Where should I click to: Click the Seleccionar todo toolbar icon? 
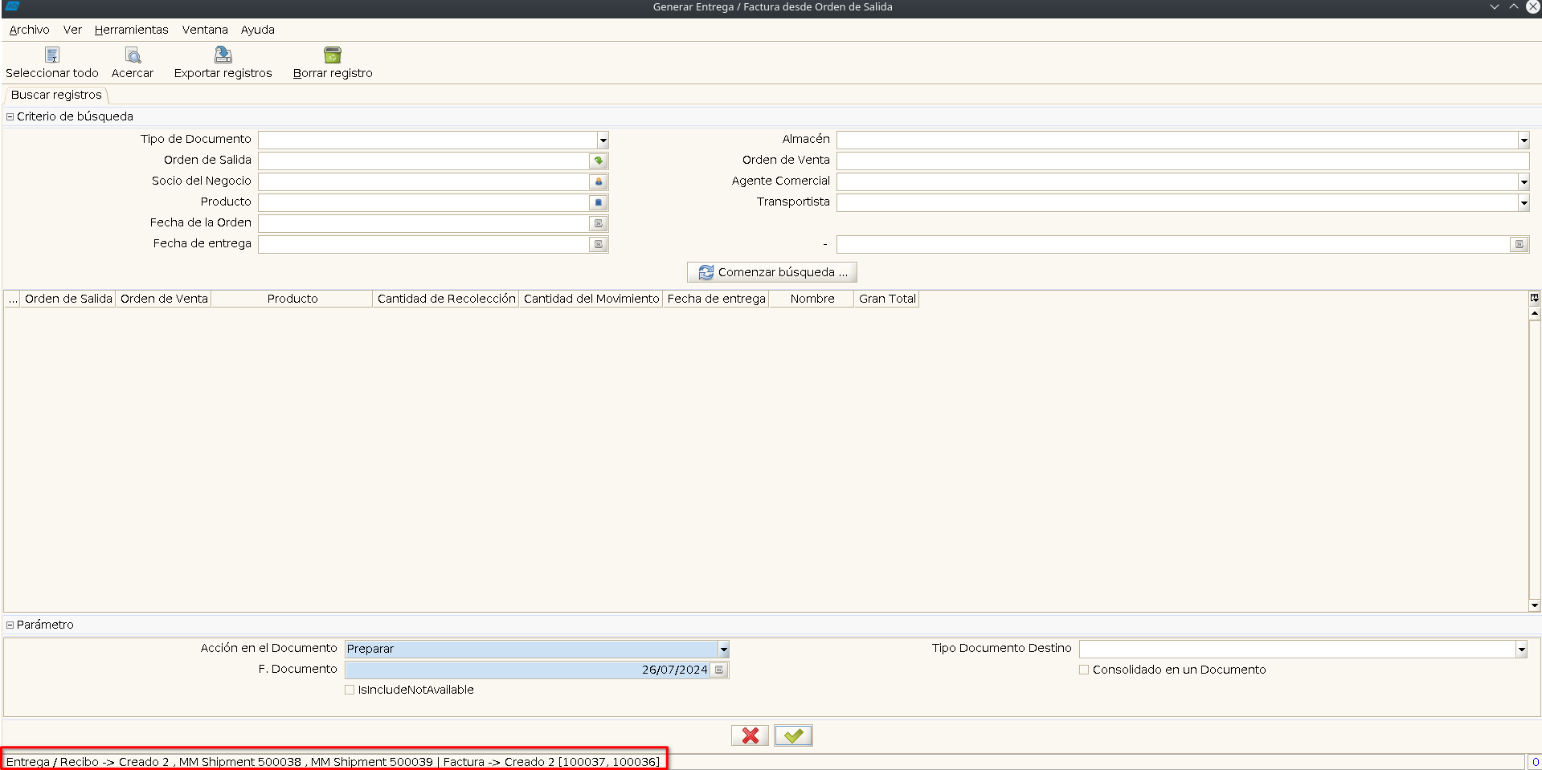click(x=52, y=55)
